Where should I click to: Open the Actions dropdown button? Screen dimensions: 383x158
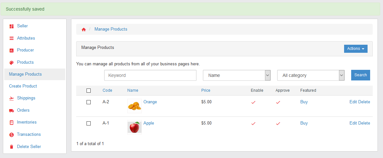356,49
